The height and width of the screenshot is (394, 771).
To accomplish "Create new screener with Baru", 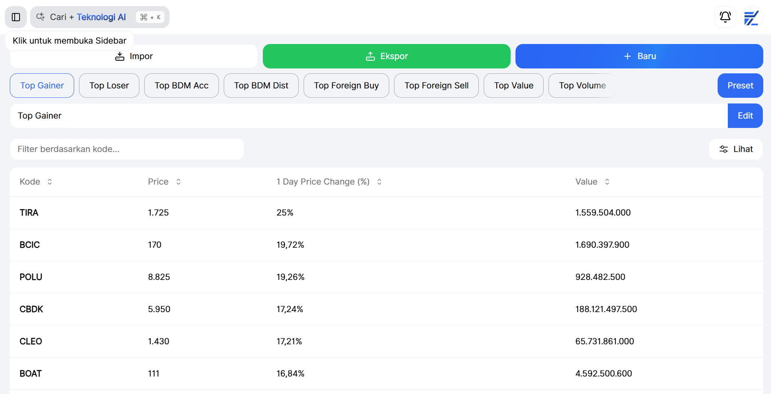I will (x=639, y=56).
